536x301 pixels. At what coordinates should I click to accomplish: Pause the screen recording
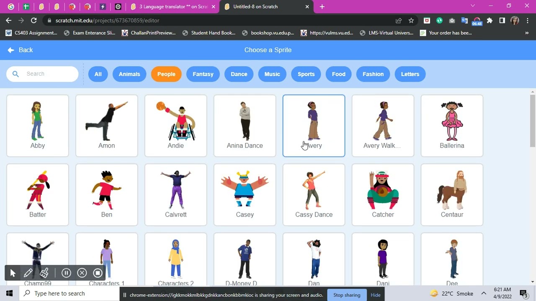pos(66,273)
